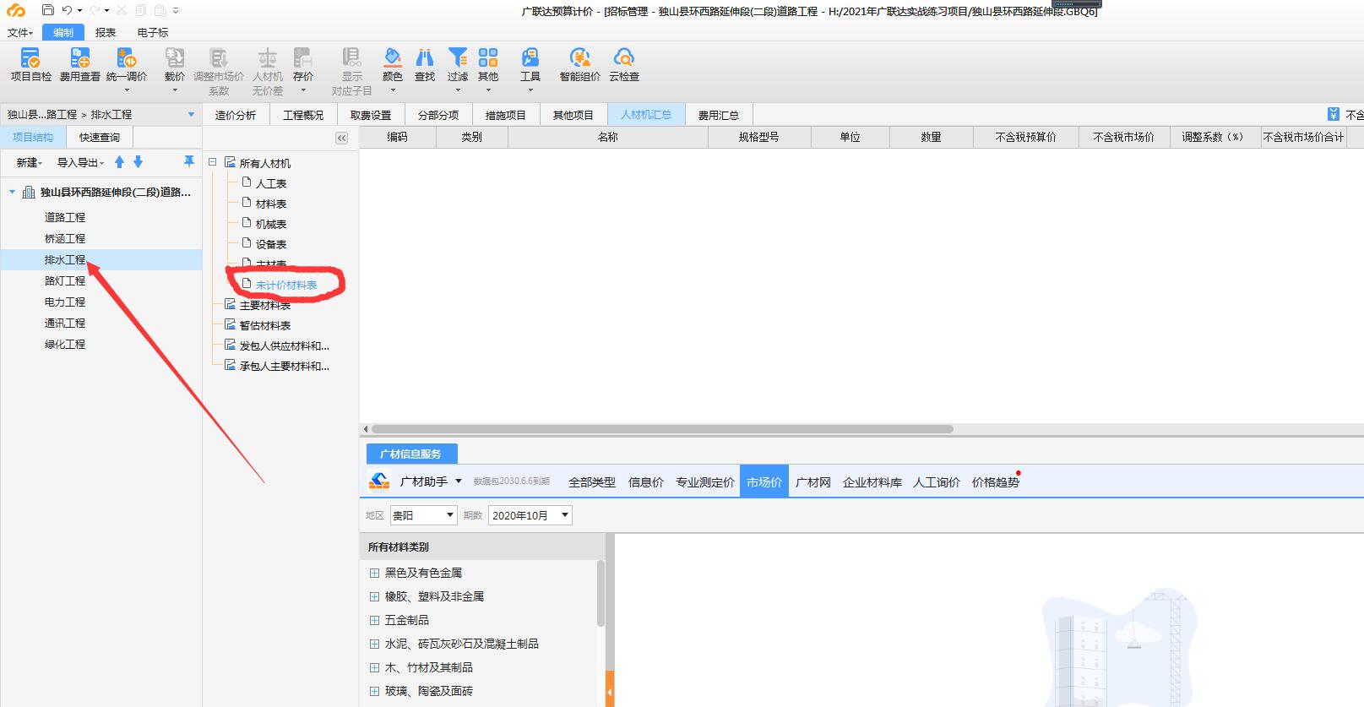Open the 分部分项 tab
Screen dimensions: 1364x707
tap(438, 115)
